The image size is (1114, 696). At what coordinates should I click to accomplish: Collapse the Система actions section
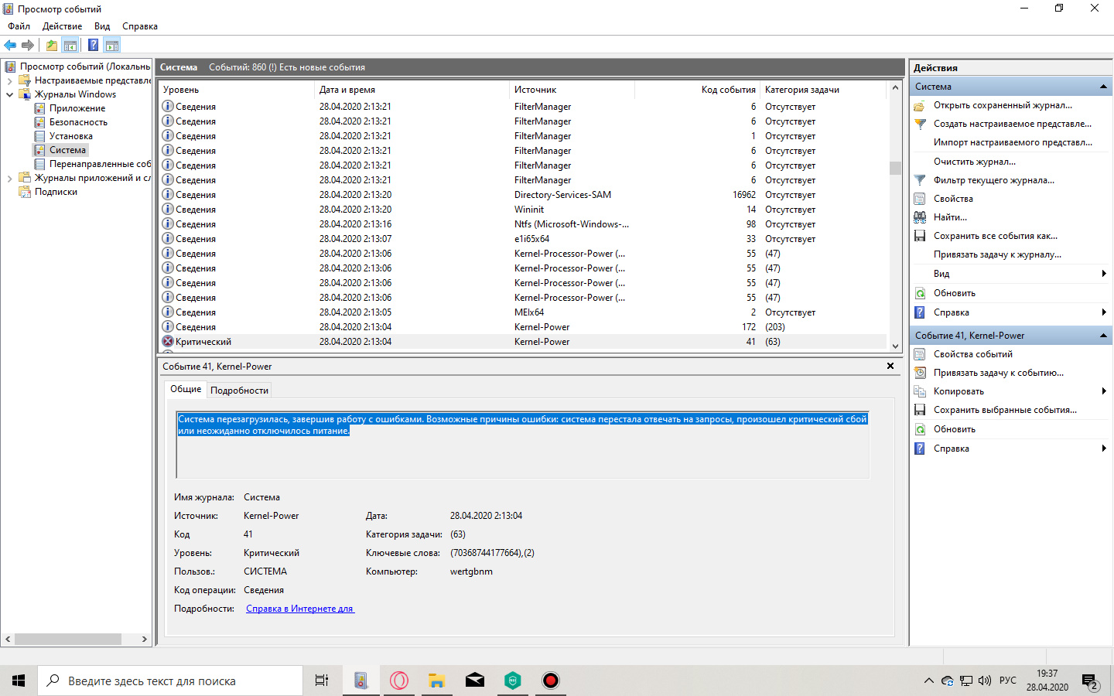click(1103, 87)
